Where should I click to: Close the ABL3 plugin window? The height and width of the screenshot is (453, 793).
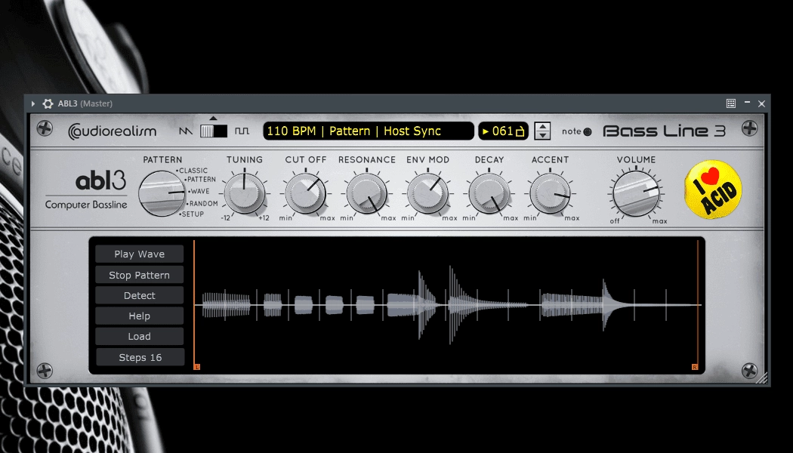click(761, 103)
